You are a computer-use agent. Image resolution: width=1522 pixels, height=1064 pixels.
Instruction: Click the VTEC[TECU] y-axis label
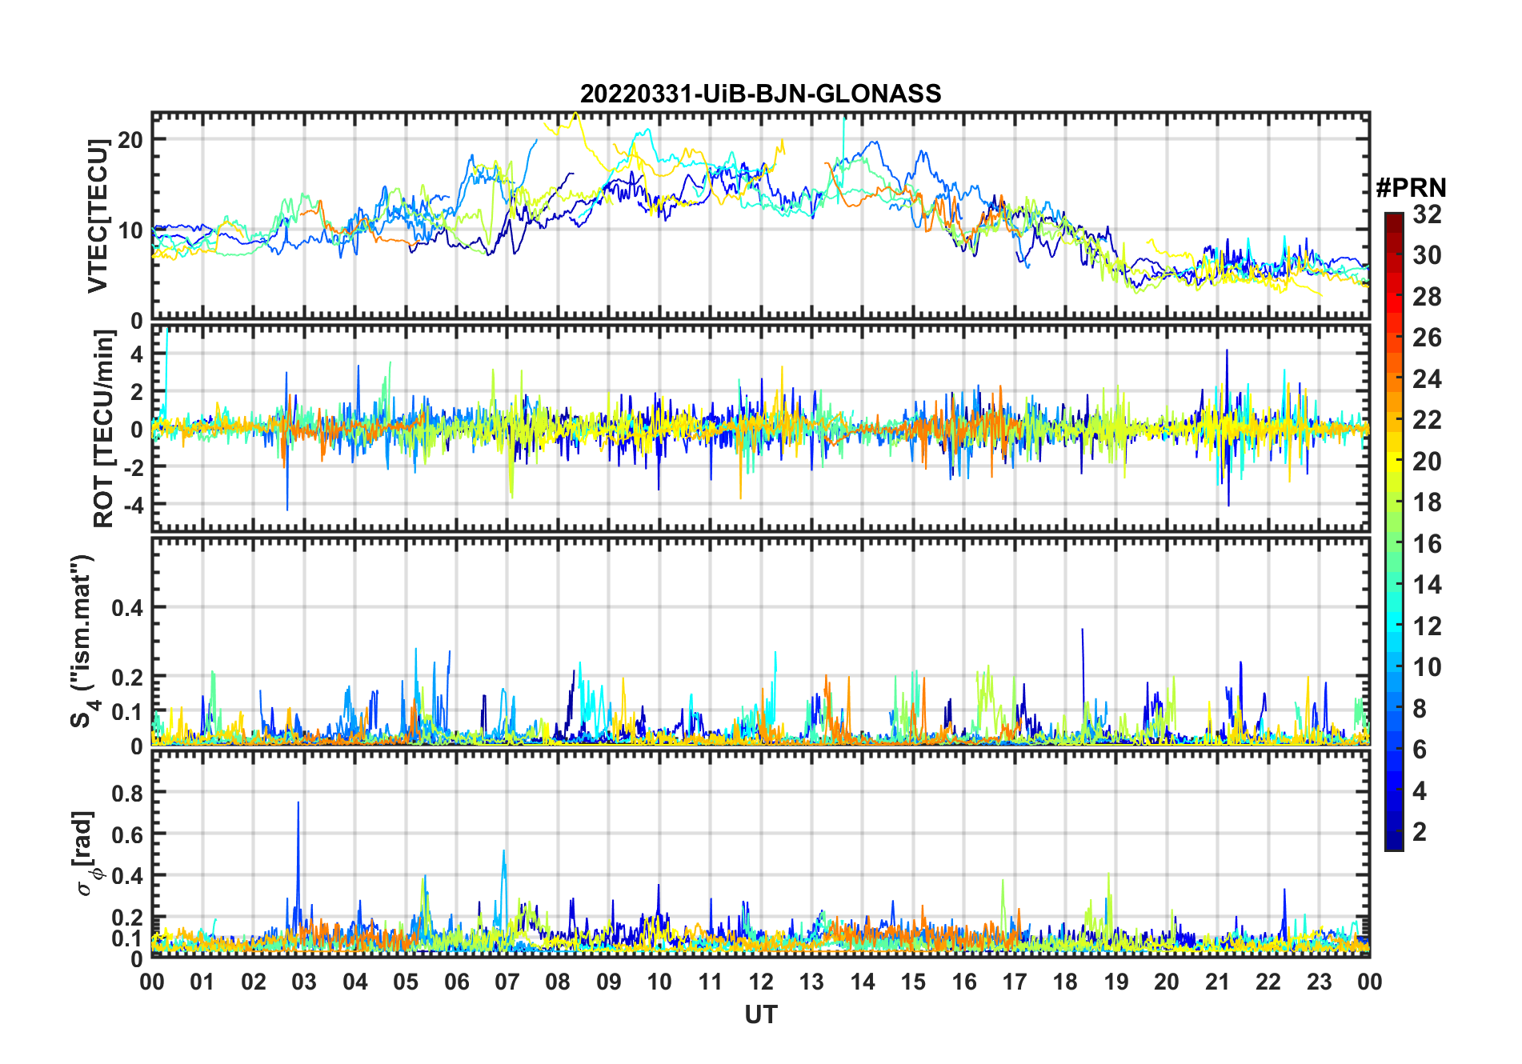click(98, 216)
